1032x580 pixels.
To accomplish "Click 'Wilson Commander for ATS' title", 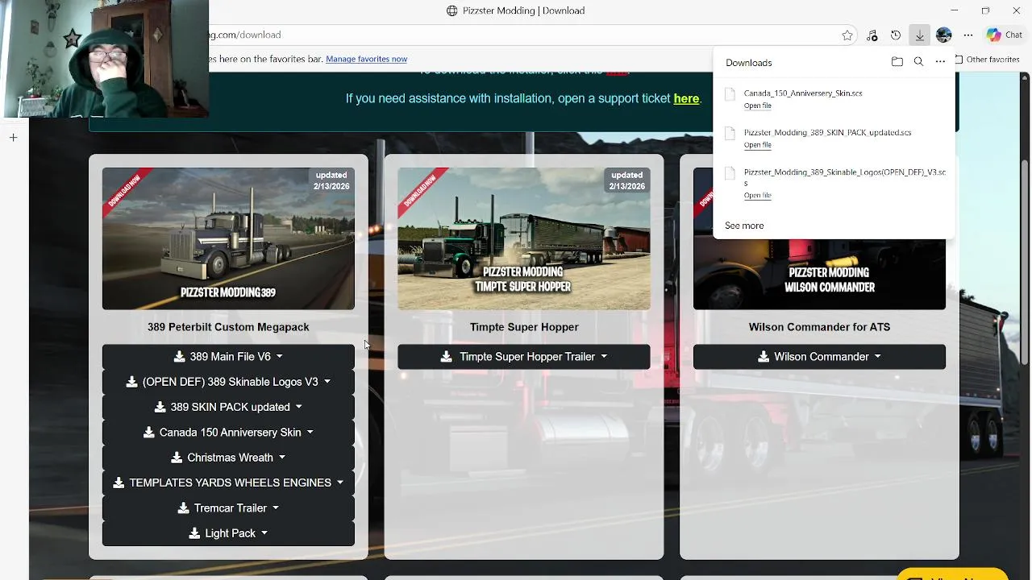I will [819, 327].
